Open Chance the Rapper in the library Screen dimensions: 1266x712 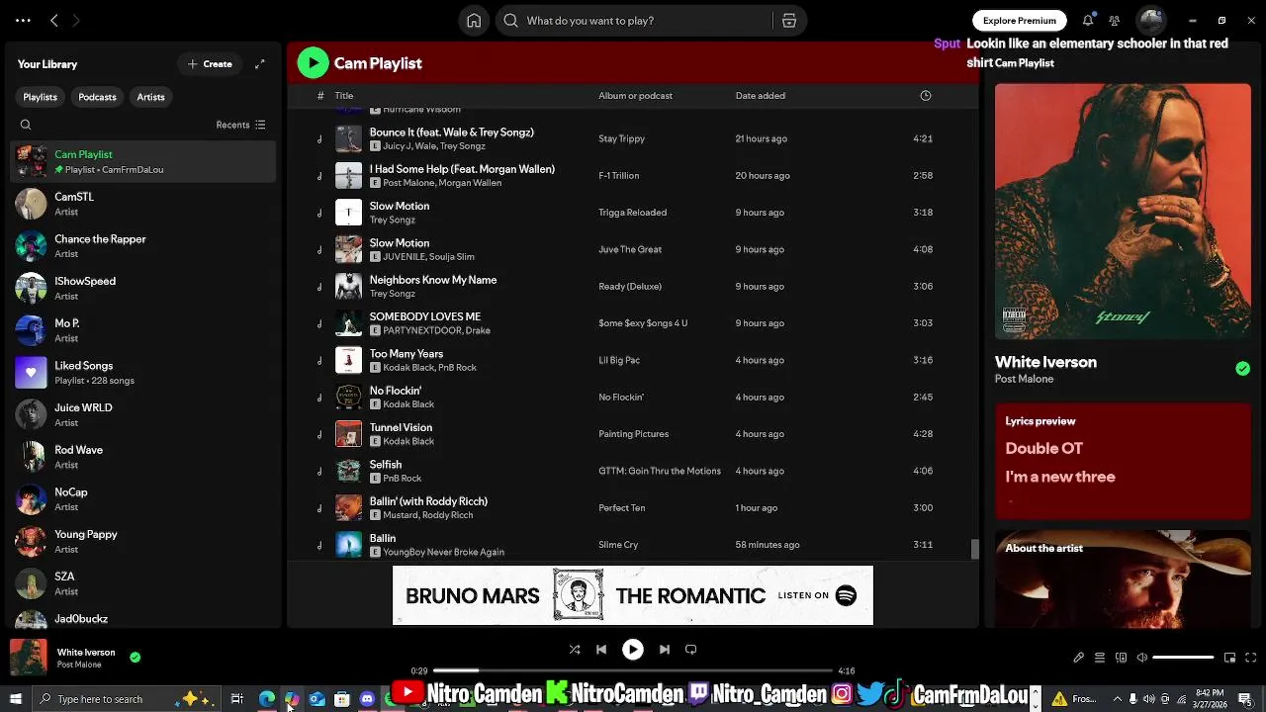pyautogui.click(x=143, y=245)
